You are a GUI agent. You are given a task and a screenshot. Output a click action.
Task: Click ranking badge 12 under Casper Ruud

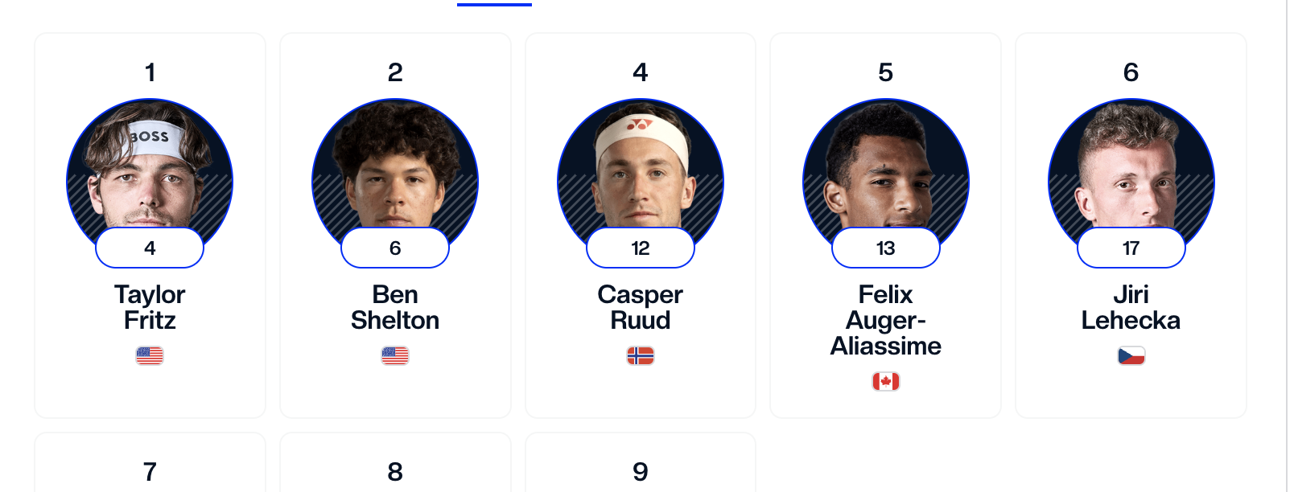(641, 248)
